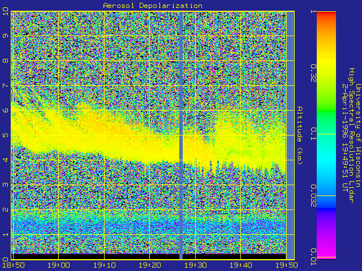
Task: Click the '2-April-1996 19:49:51 UT' timestamp
Action: pyautogui.click(x=345, y=138)
